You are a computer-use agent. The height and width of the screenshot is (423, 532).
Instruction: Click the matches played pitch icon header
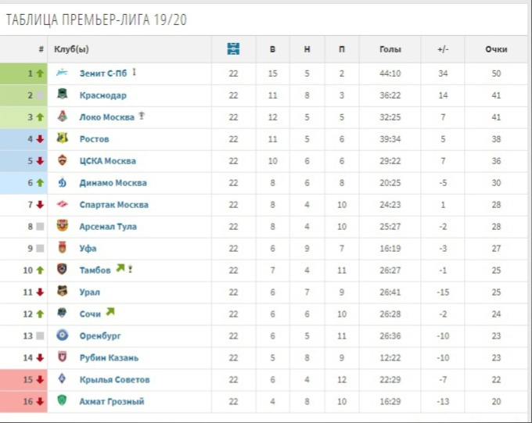pyautogui.click(x=233, y=48)
